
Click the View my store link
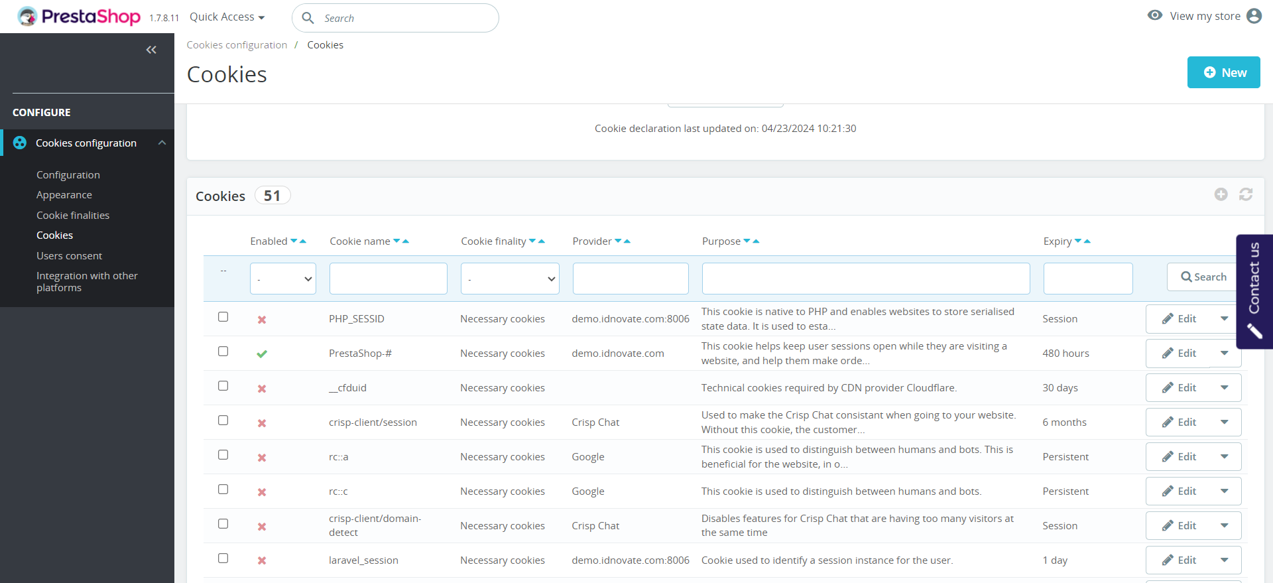[x=1205, y=16]
